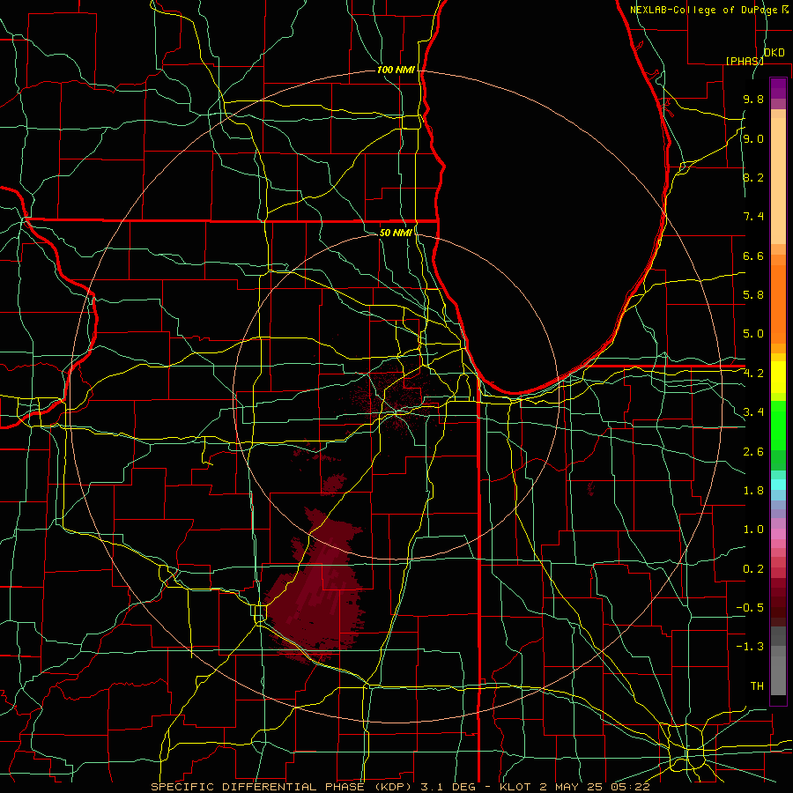Click the [PHAS] label above the color scale
The width and height of the screenshot is (793, 793).
pyautogui.click(x=745, y=61)
